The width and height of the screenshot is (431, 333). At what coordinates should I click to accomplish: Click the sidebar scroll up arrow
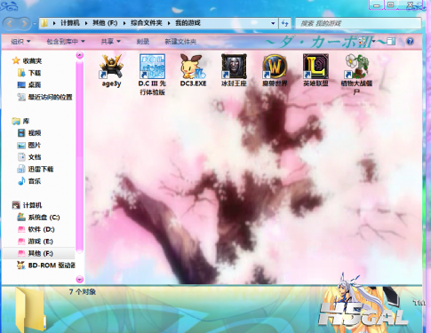[80, 55]
